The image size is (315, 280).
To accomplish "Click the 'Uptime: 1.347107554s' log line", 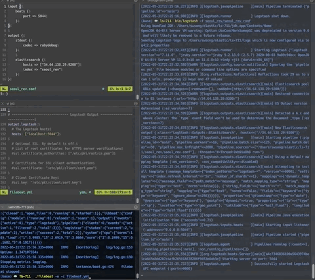I will point(19,252).
